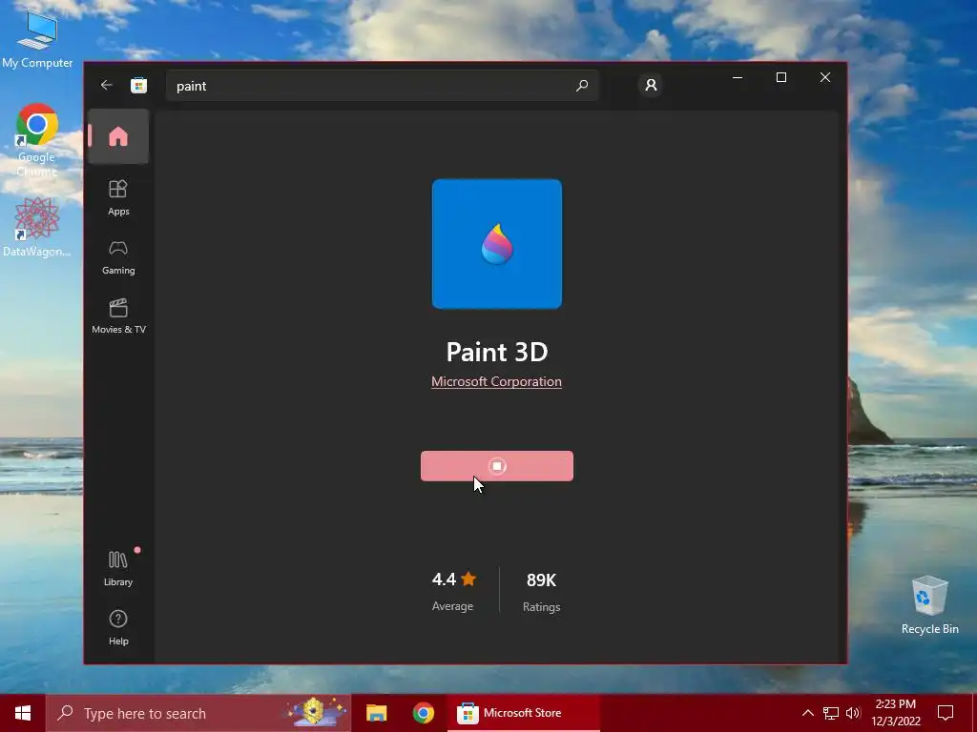Select Recycle Bin desktop icon

tap(929, 604)
